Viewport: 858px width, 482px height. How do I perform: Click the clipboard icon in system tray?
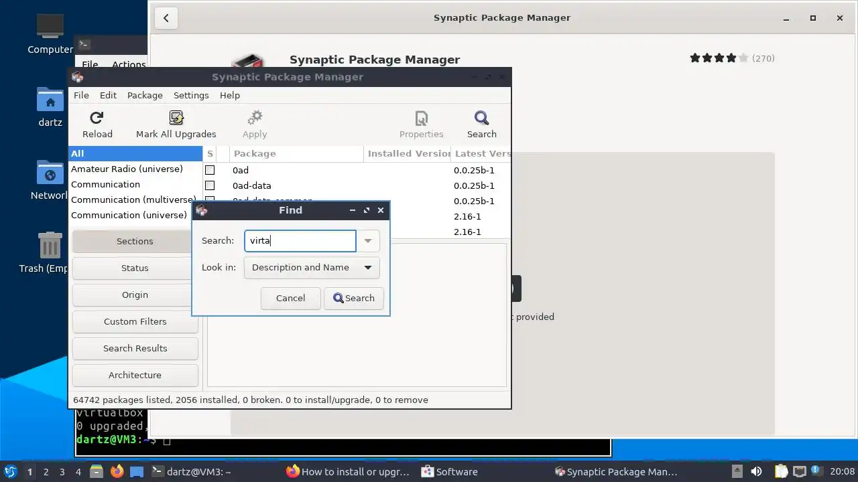tap(781, 471)
